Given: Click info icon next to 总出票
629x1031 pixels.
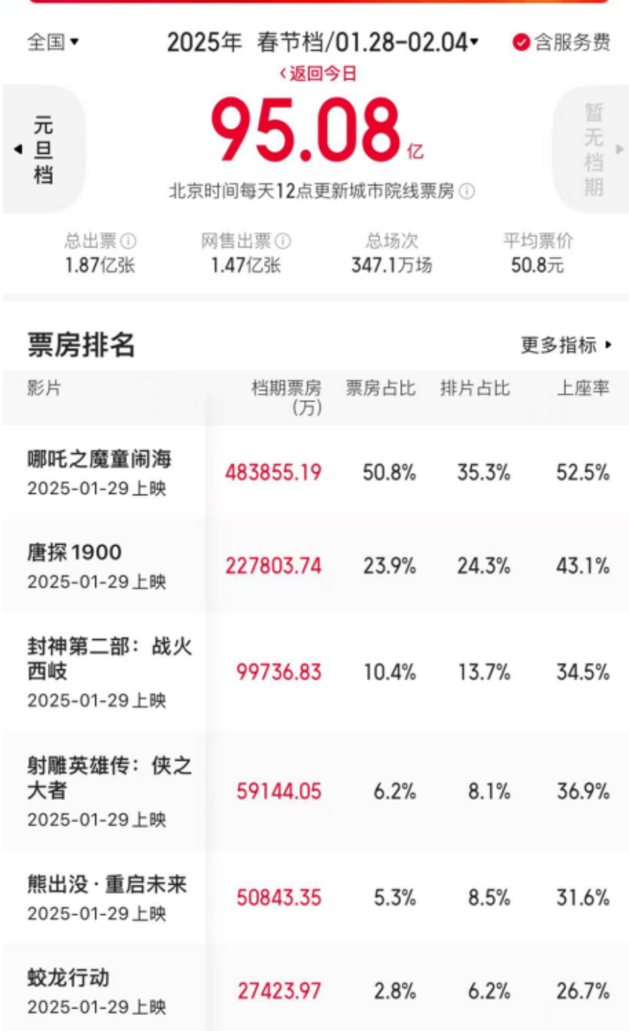Looking at the screenshot, I should [x=128, y=241].
